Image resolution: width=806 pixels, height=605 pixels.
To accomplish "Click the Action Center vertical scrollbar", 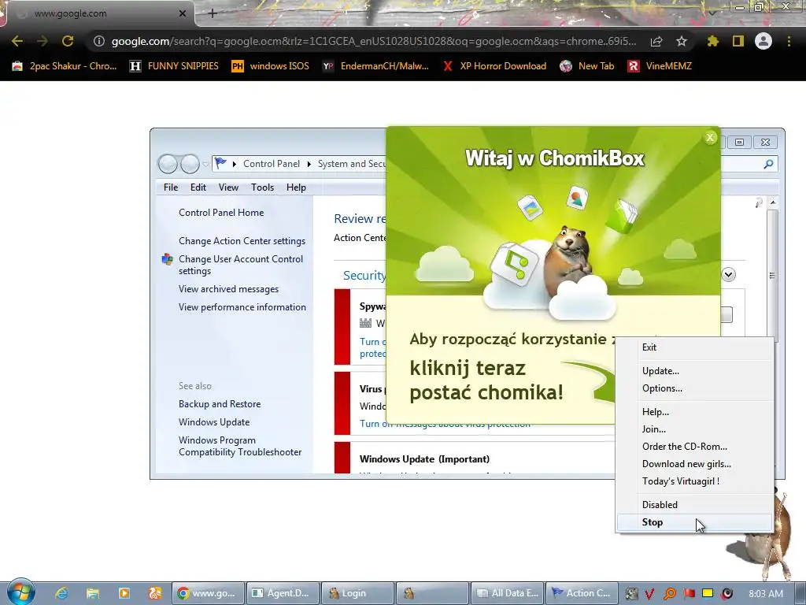I will pyautogui.click(x=772, y=275).
